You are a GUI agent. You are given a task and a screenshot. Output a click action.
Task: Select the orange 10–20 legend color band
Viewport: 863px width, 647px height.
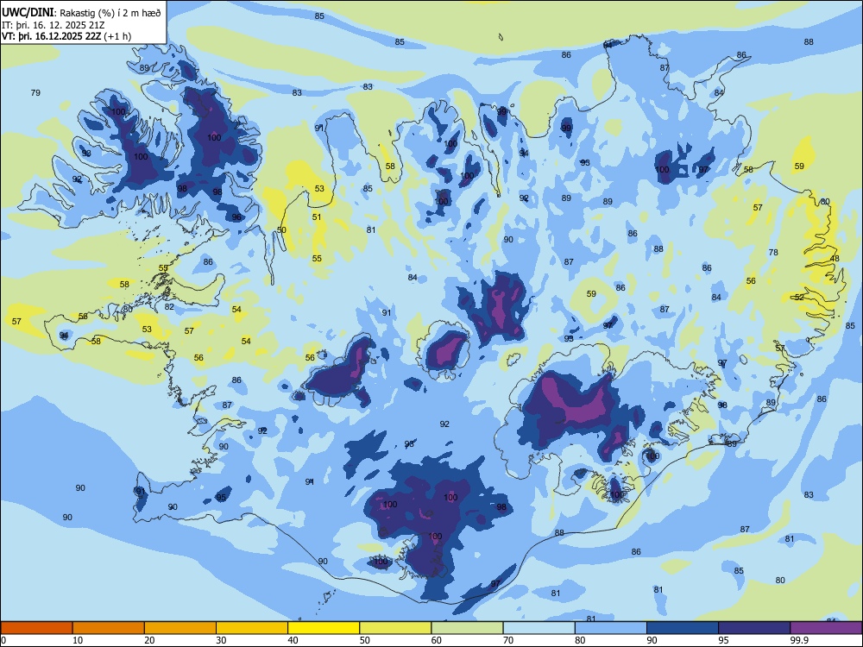pos(109,628)
